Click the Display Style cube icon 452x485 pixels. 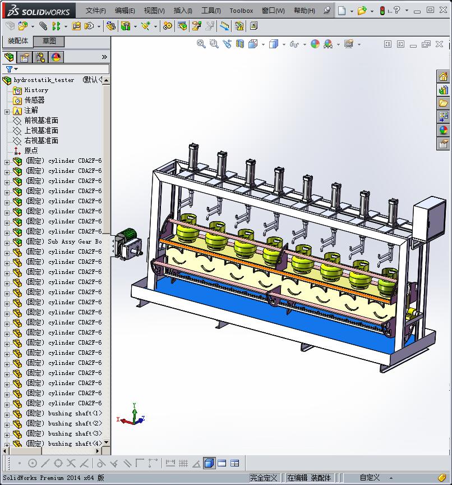click(x=274, y=44)
